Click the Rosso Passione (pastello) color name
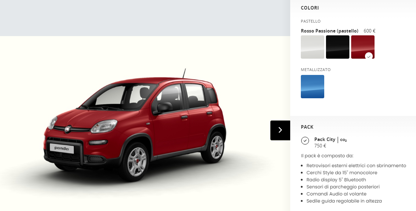416x211 pixels. [x=330, y=31]
